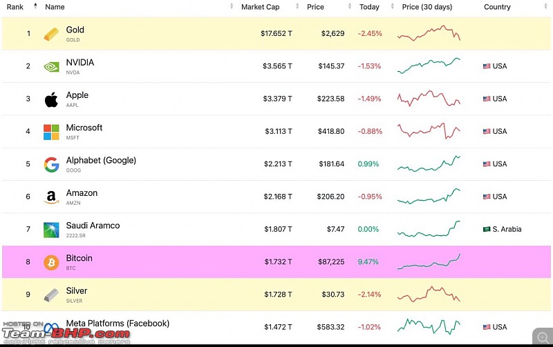Open the Meta Platforms (Facebook) link
The image size is (553, 347).
[118, 324]
